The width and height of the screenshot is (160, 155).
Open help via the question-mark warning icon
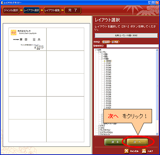(x=144, y=151)
